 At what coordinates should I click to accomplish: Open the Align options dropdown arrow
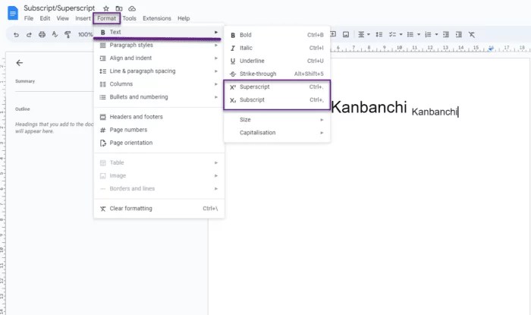tap(369, 35)
